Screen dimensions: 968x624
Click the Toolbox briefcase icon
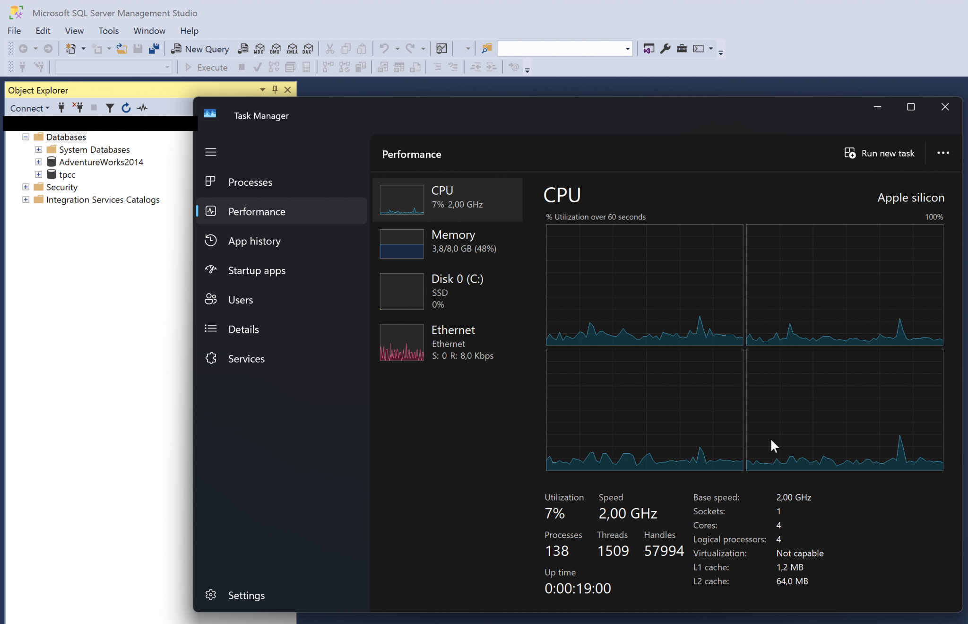tap(682, 49)
